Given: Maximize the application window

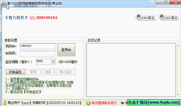Looking at the screenshot, I should point(166,2).
